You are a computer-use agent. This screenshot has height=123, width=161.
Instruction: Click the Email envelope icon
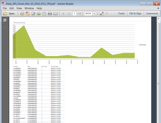tap(56, 13)
